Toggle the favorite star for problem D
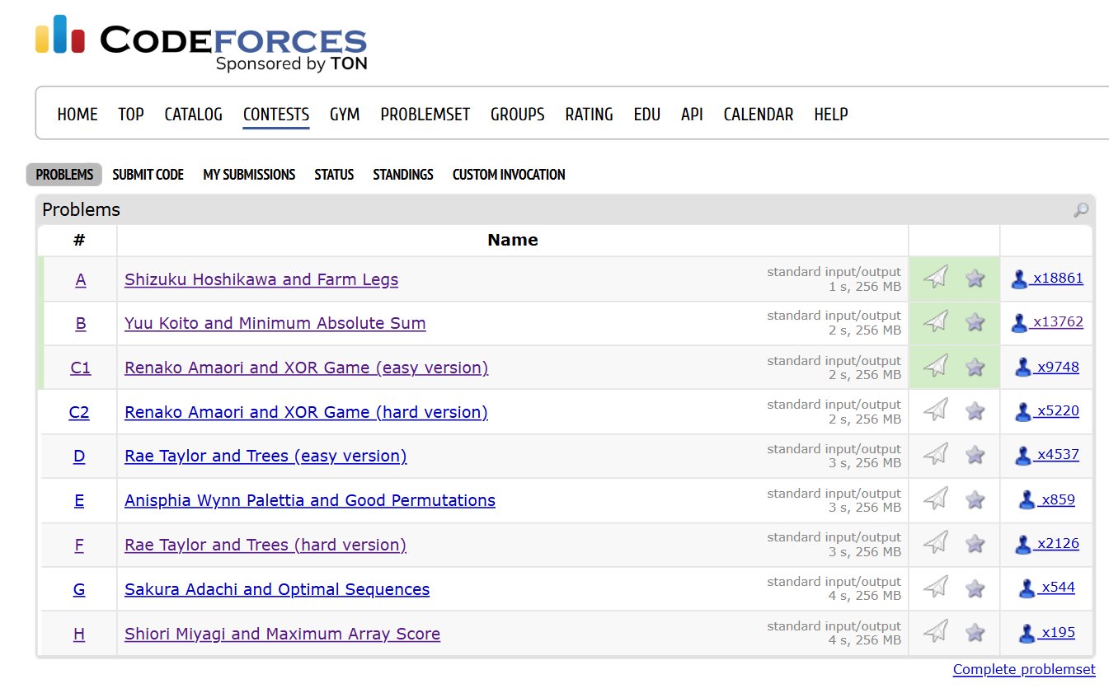Viewport: 1109px width, 698px height. click(x=975, y=455)
